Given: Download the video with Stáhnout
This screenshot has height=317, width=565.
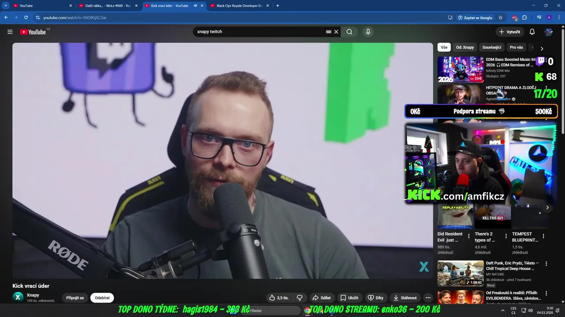Looking at the screenshot, I should click(405, 298).
